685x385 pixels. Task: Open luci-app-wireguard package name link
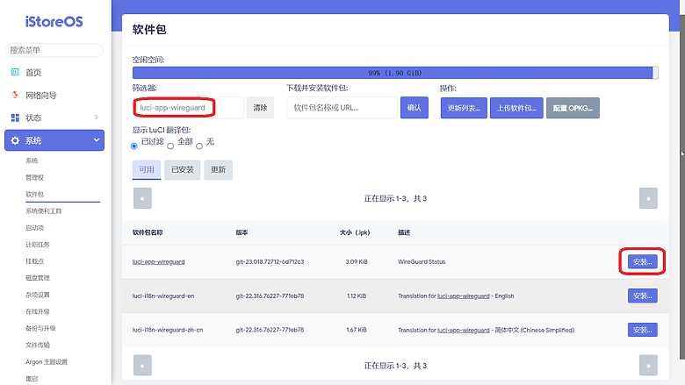coord(159,261)
